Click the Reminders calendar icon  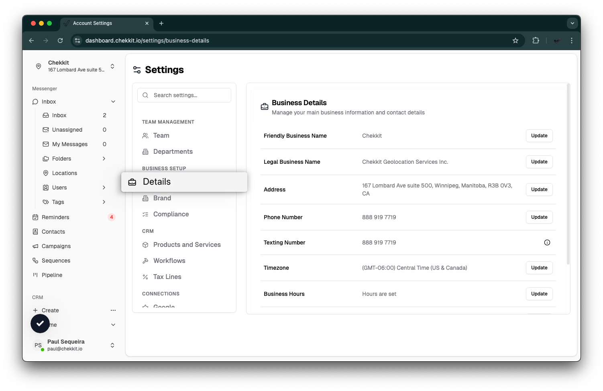click(x=35, y=217)
